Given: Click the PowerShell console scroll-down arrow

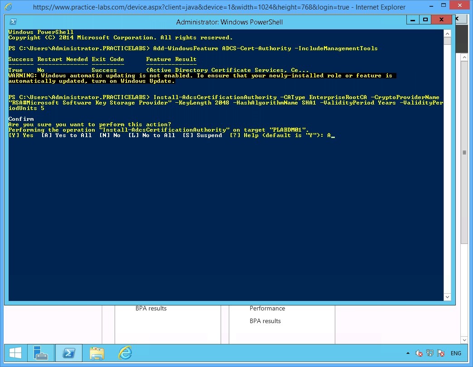Looking at the screenshot, I should [448, 296].
